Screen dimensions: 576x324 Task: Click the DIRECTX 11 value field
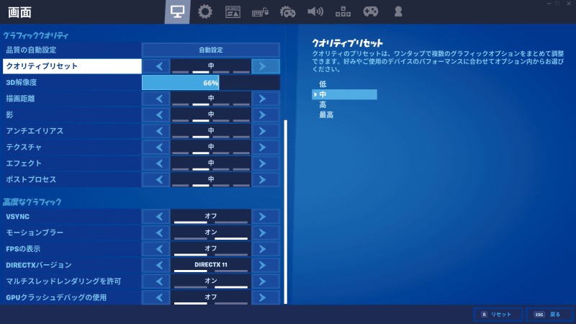[x=211, y=265]
